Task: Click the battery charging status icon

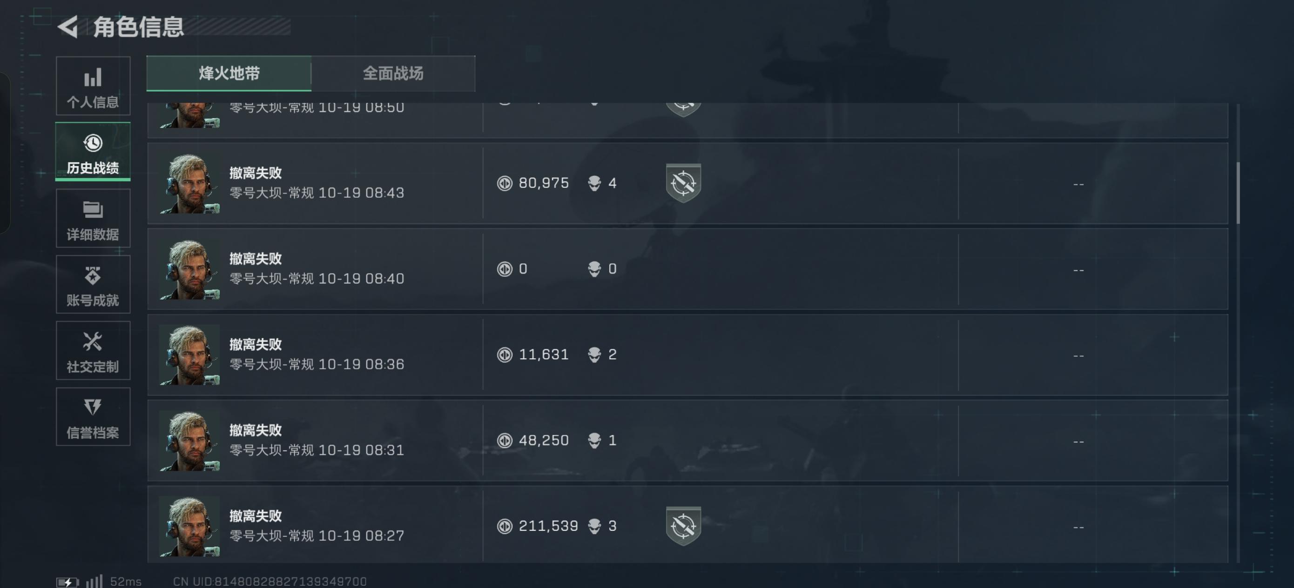Action: point(67,582)
